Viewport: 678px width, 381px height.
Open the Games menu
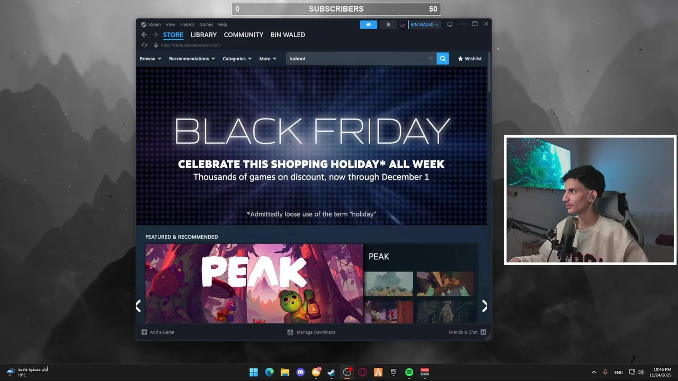pos(206,24)
